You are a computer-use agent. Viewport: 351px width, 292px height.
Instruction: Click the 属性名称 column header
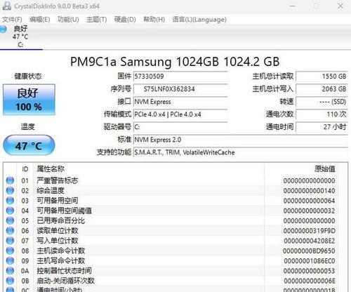[149, 169]
